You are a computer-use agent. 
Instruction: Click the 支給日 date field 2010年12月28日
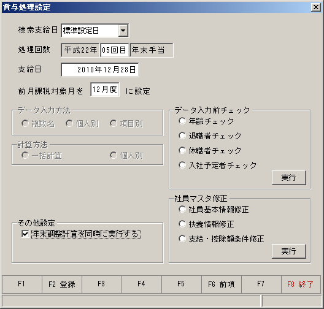100,70
